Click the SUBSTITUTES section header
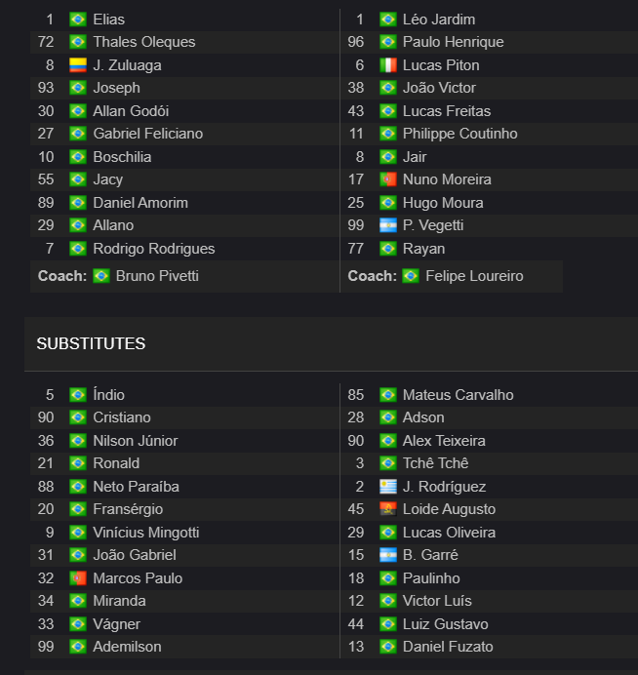 coord(91,343)
